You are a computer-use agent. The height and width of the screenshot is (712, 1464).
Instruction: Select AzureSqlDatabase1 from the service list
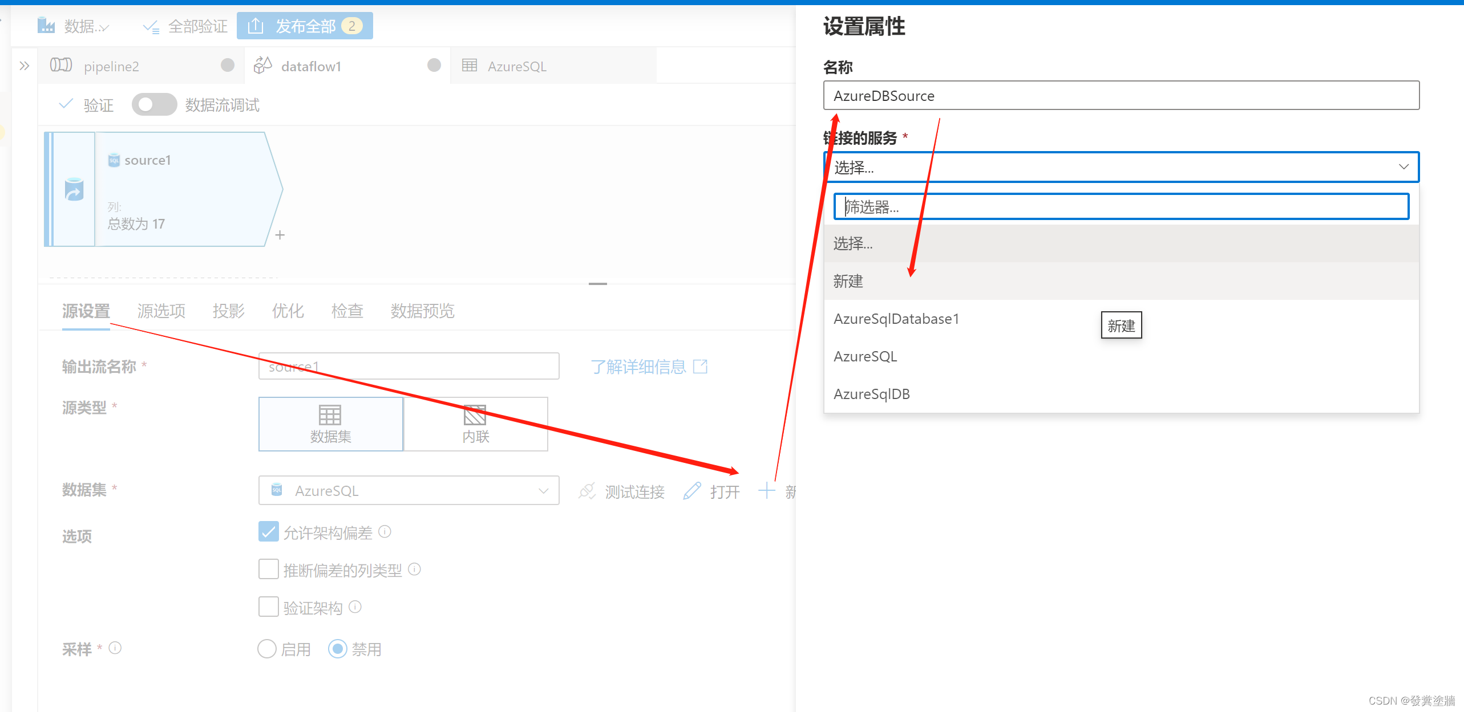896,319
